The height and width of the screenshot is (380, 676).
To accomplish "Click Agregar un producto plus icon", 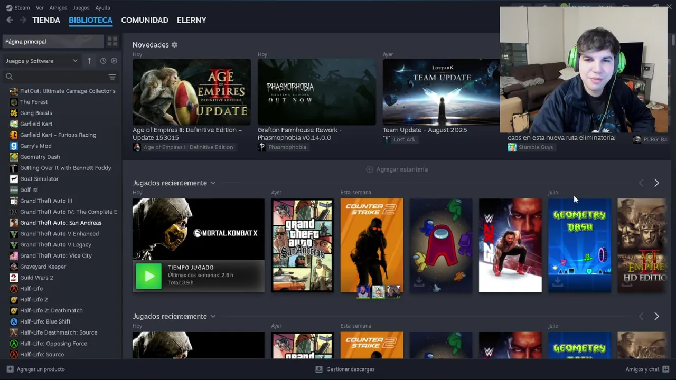I will click(x=10, y=369).
